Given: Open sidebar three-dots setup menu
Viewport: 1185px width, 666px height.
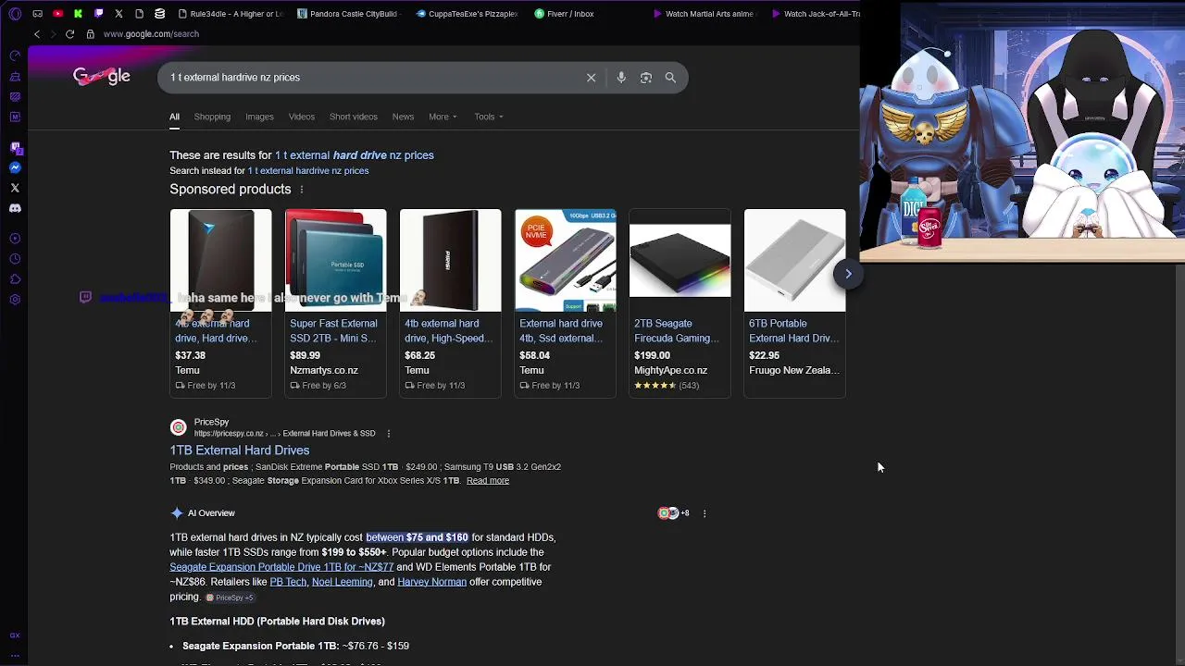Looking at the screenshot, I should pyautogui.click(x=15, y=655).
